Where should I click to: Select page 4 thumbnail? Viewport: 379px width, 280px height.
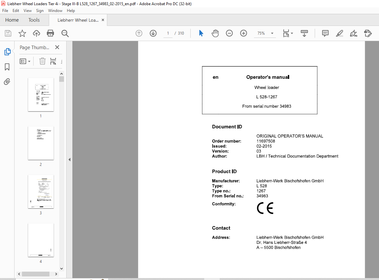pos(41,240)
